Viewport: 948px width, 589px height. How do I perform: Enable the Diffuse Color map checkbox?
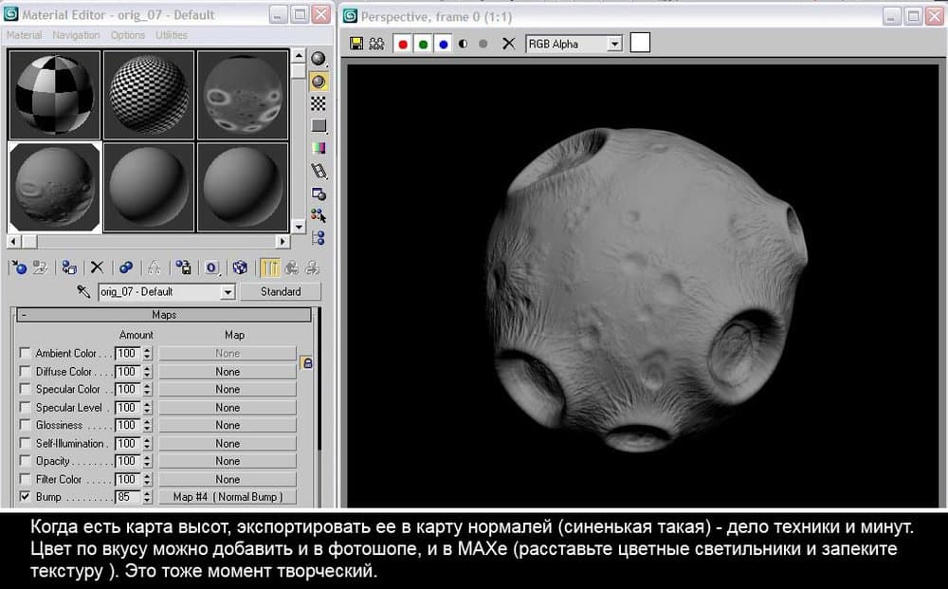click(25, 372)
